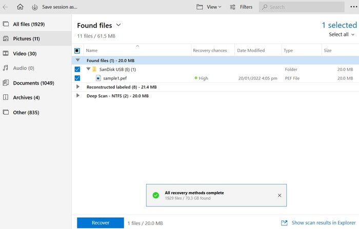This screenshot has width=359, height=229.
Task: Open Show scan results in Explorer
Action: click(317, 223)
